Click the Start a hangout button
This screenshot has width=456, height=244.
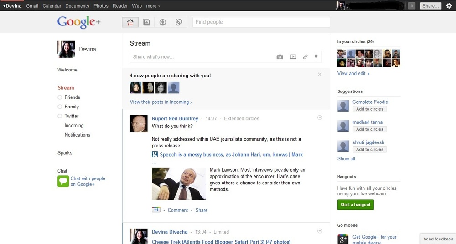(x=355, y=205)
